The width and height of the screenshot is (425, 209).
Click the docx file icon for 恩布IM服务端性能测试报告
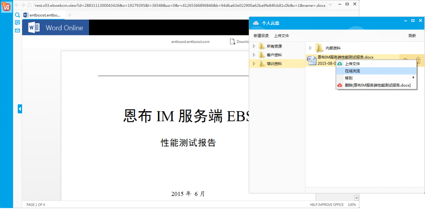point(311,60)
